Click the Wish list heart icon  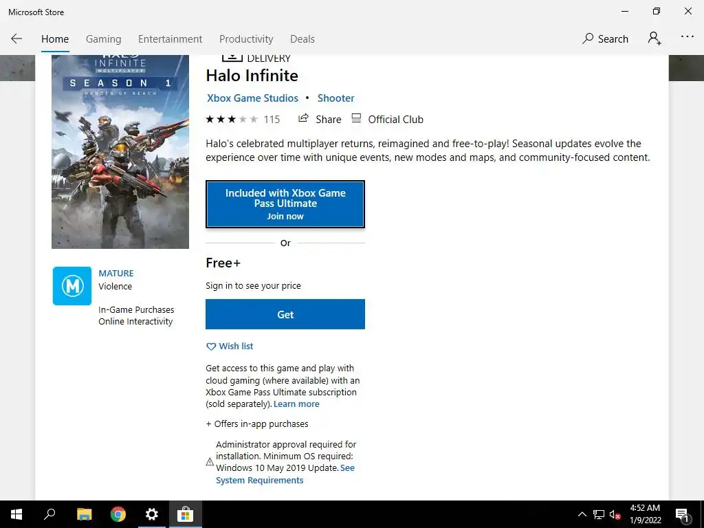coord(211,346)
